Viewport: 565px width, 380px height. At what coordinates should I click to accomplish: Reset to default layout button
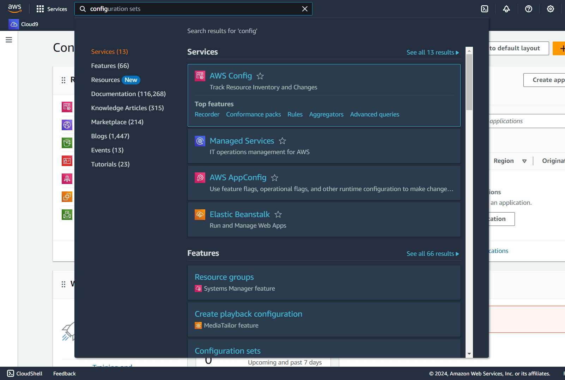[x=519, y=48]
